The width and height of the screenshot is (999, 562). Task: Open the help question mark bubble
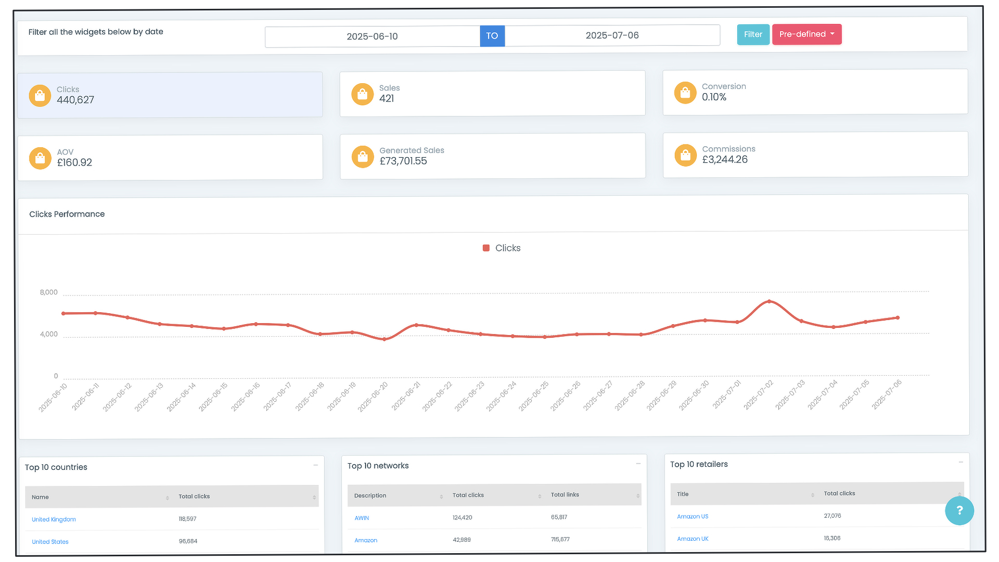click(959, 510)
